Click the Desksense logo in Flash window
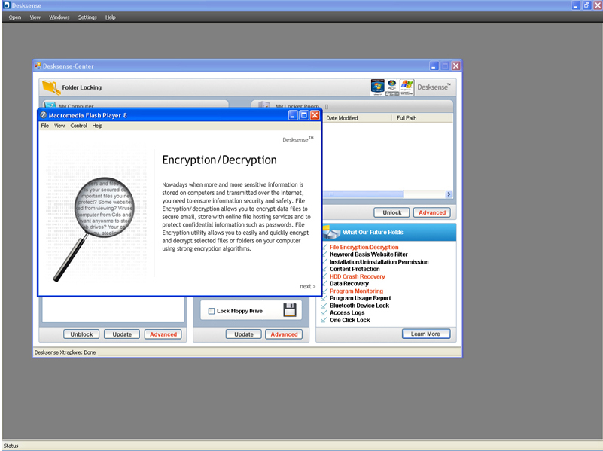 (x=298, y=139)
